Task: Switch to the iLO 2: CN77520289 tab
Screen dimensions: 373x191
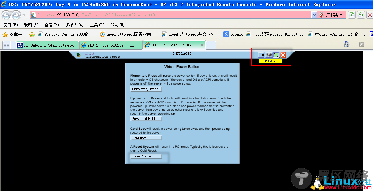Action: tap(111, 45)
